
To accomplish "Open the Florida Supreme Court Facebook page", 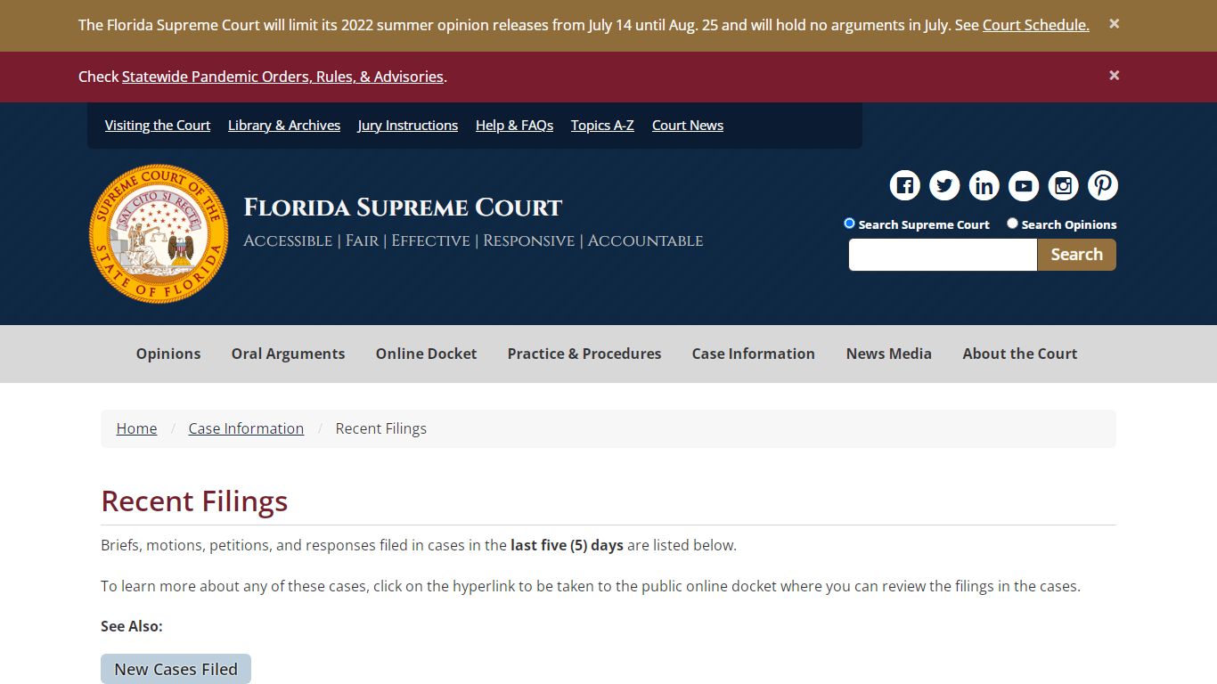I will pos(905,186).
